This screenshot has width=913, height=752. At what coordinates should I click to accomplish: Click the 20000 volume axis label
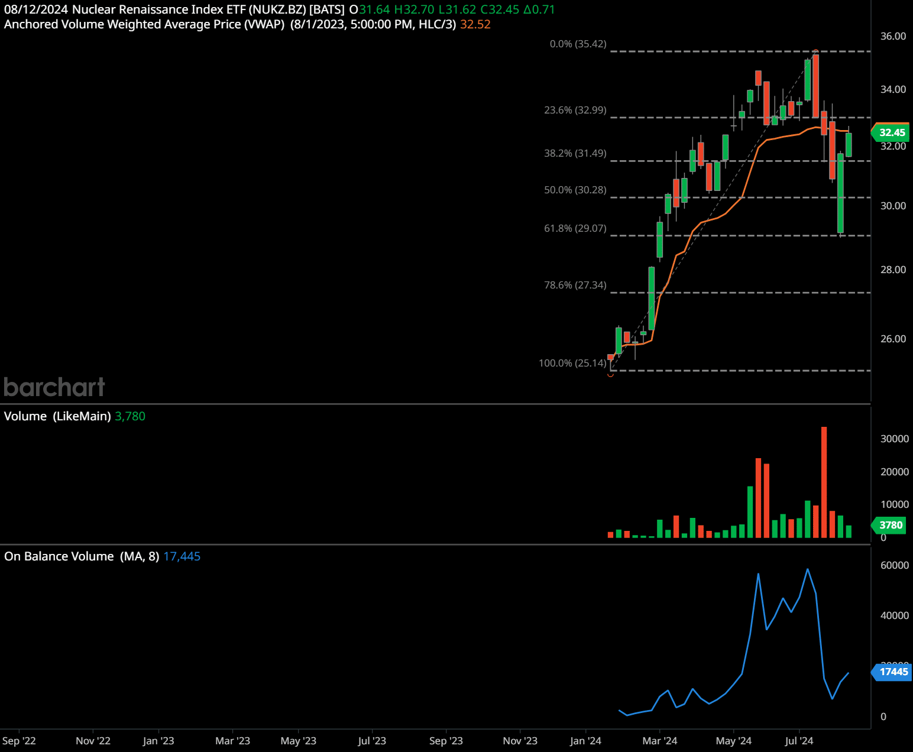(x=895, y=472)
